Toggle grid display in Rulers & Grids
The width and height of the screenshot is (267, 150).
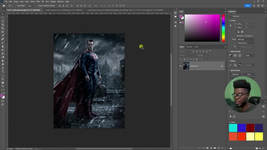[235, 56]
